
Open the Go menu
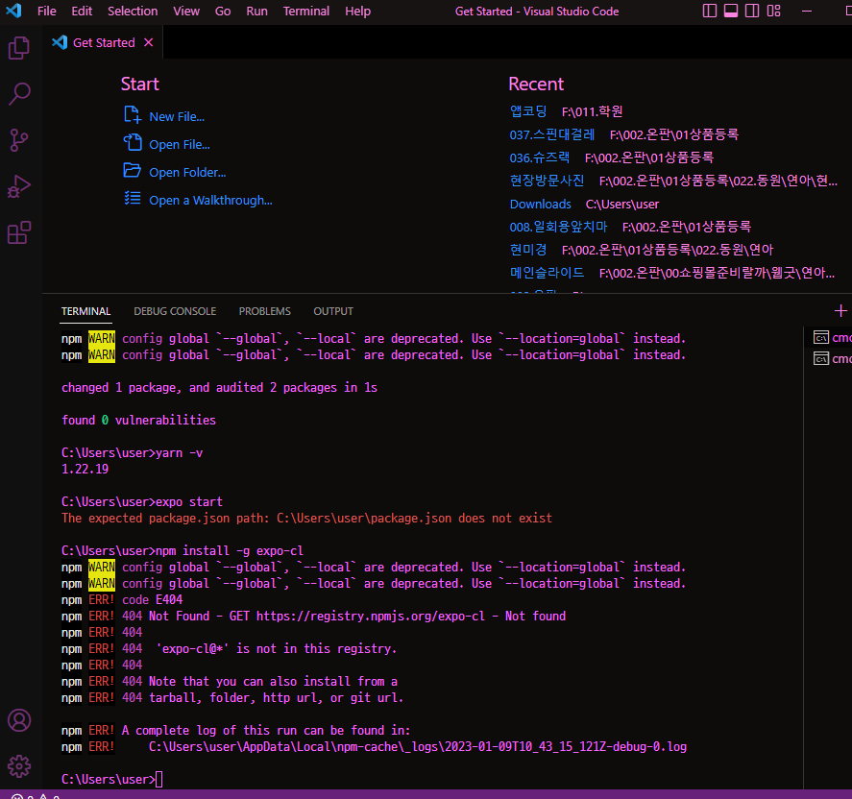click(x=223, y=11)
